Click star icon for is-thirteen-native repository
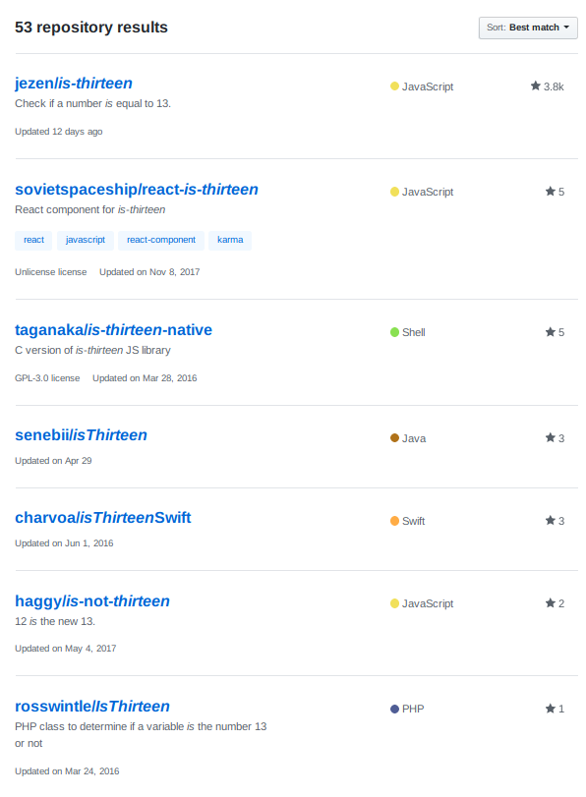This screenshot has width=586, height=797. pyautogui.click(x=550, y=332)
